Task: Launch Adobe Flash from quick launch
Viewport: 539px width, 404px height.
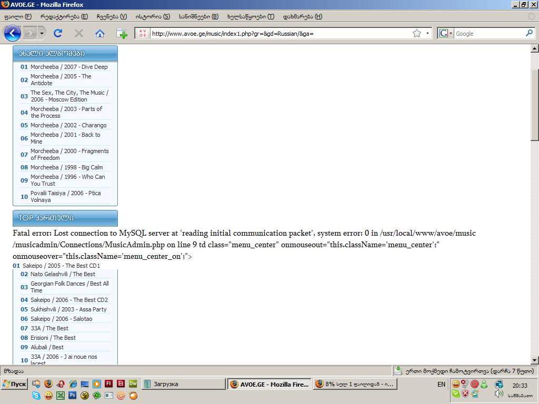Action: [108, 383]
